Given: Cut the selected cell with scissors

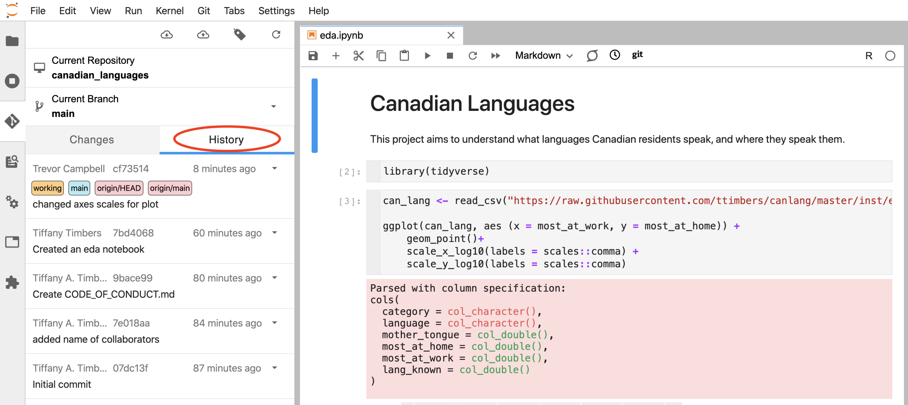Looking at the screenshot, I should 359,56.
